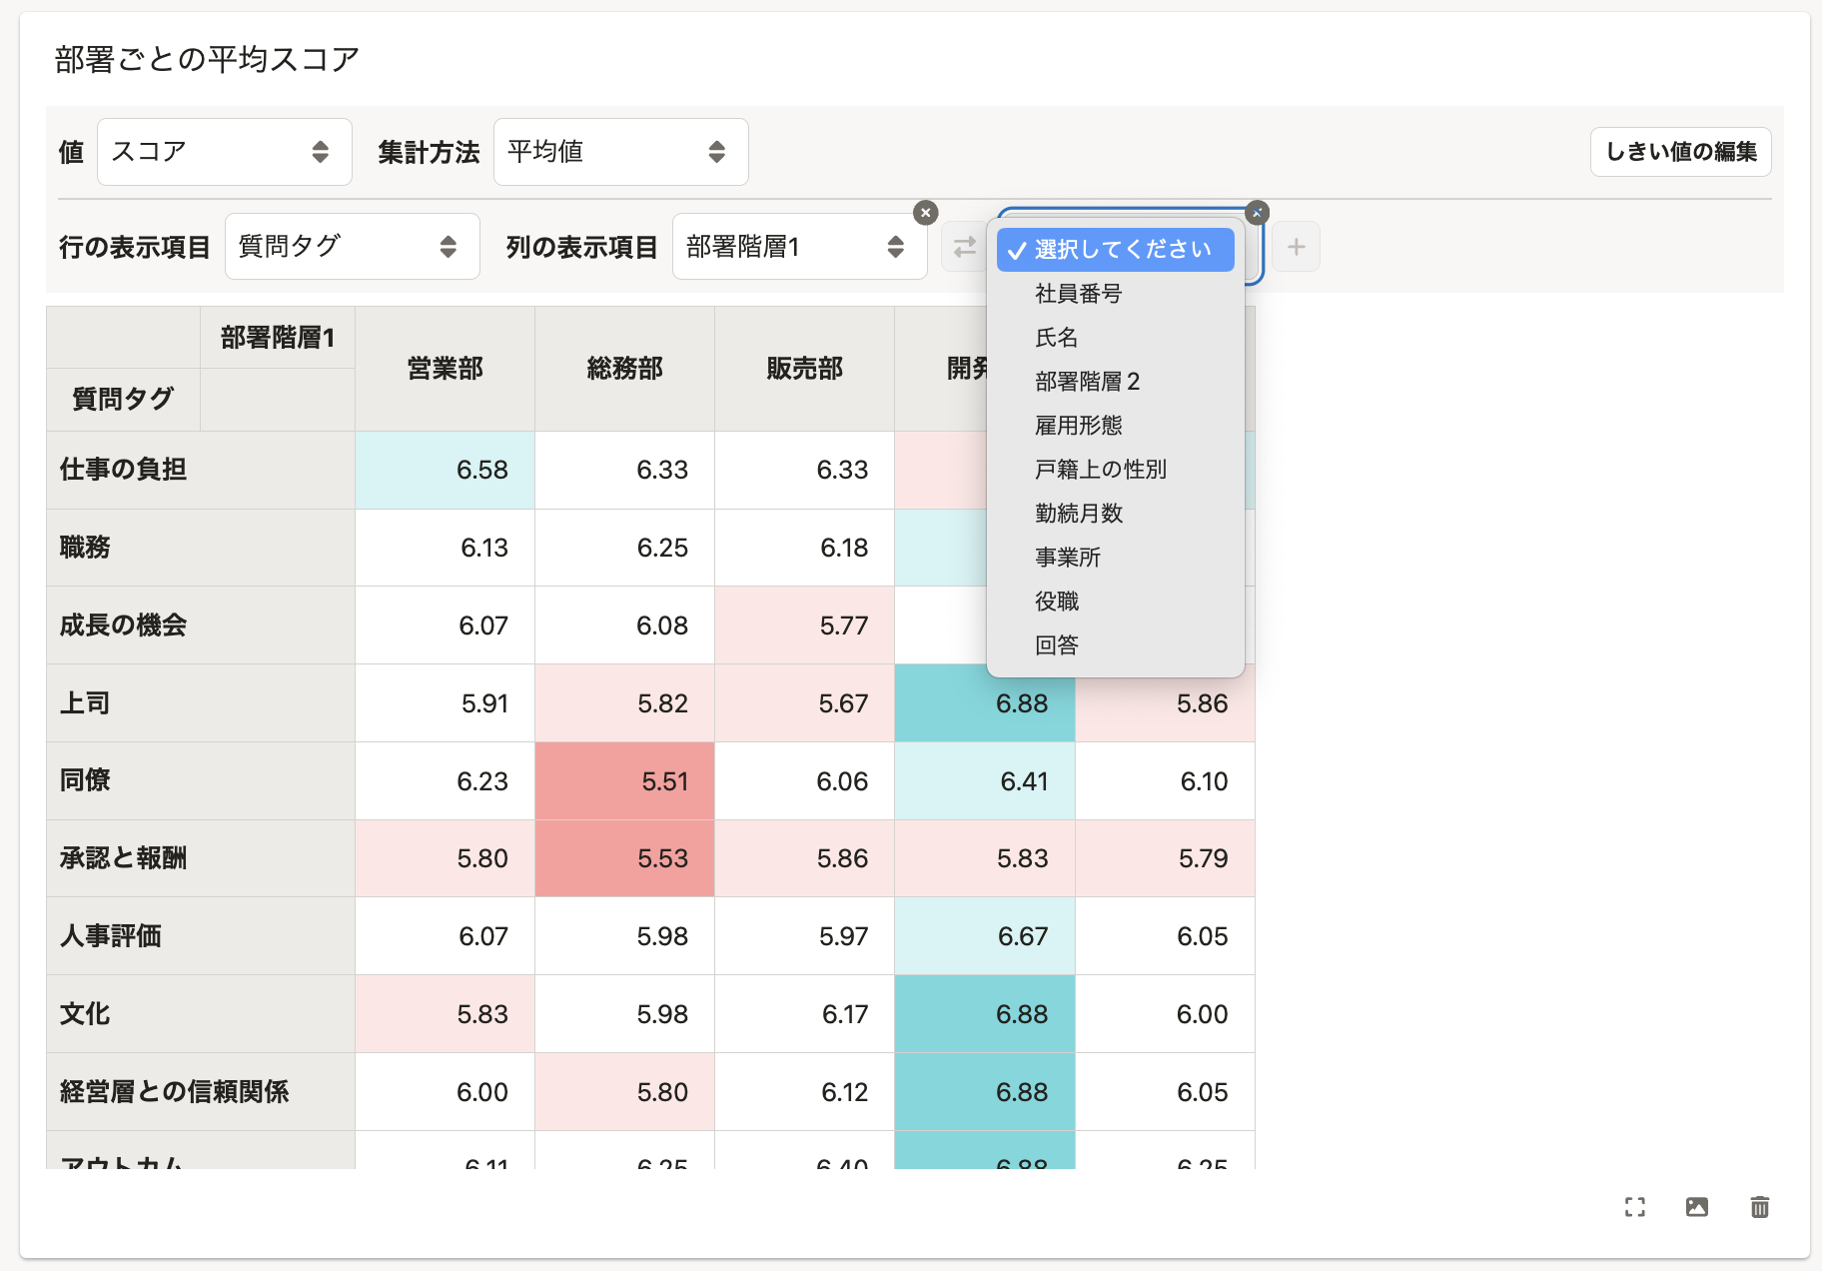Screen dimensions: 1822x1271
Task: Click the 6.17 cell in 文化 row
Action: (805, 1014)
